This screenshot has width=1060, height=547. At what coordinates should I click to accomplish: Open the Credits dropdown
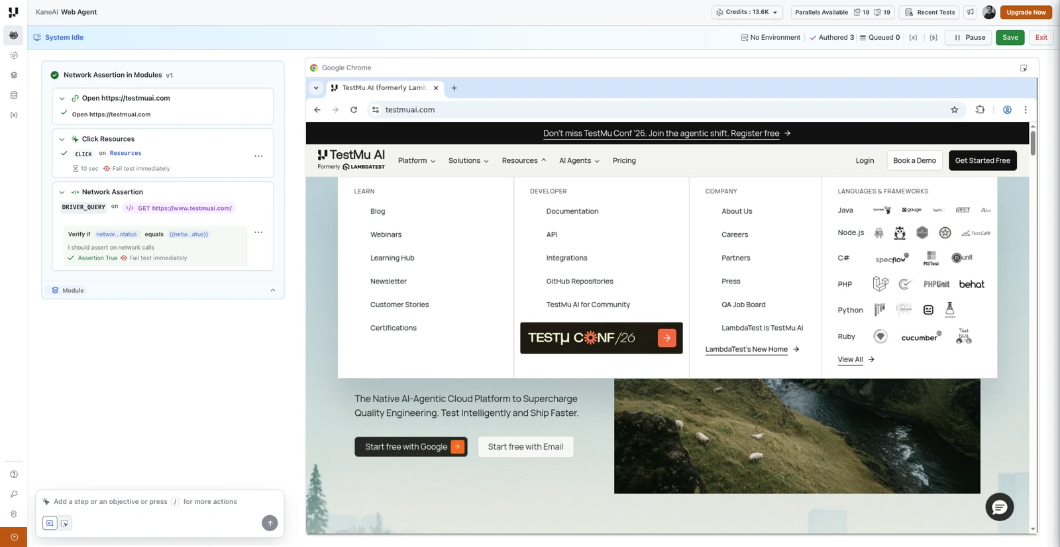[747, 12]
